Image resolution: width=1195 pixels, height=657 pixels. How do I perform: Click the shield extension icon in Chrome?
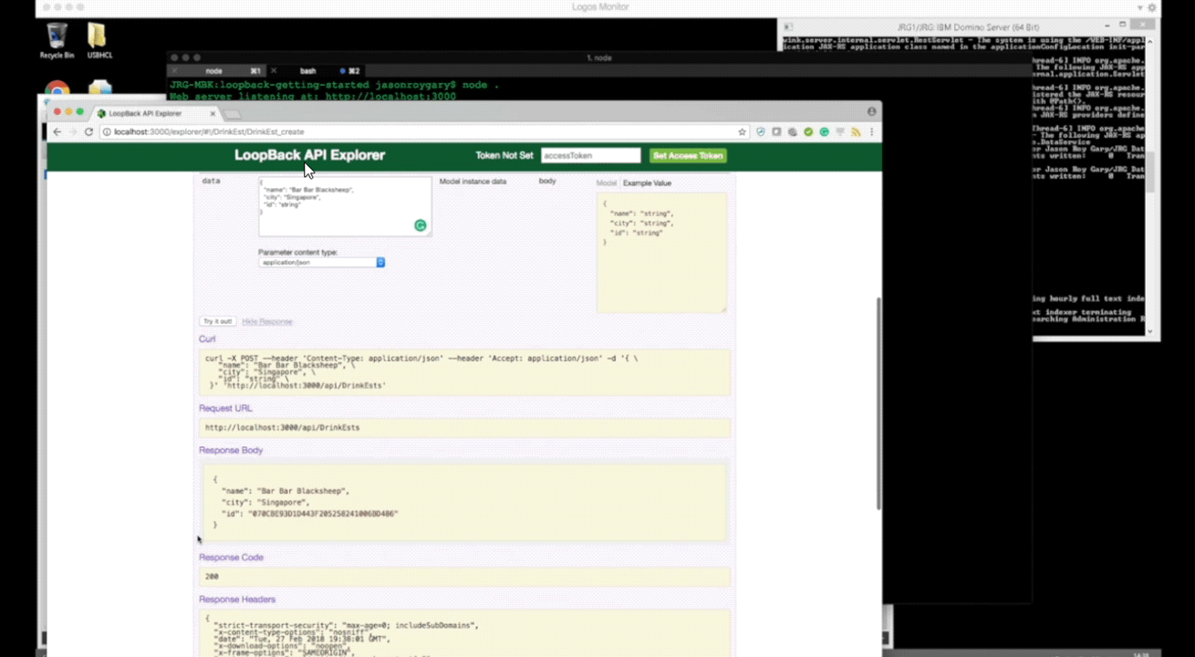[761, 131]
